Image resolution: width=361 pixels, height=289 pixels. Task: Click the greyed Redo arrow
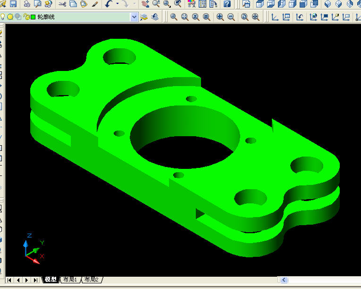[x=125, y=4]
